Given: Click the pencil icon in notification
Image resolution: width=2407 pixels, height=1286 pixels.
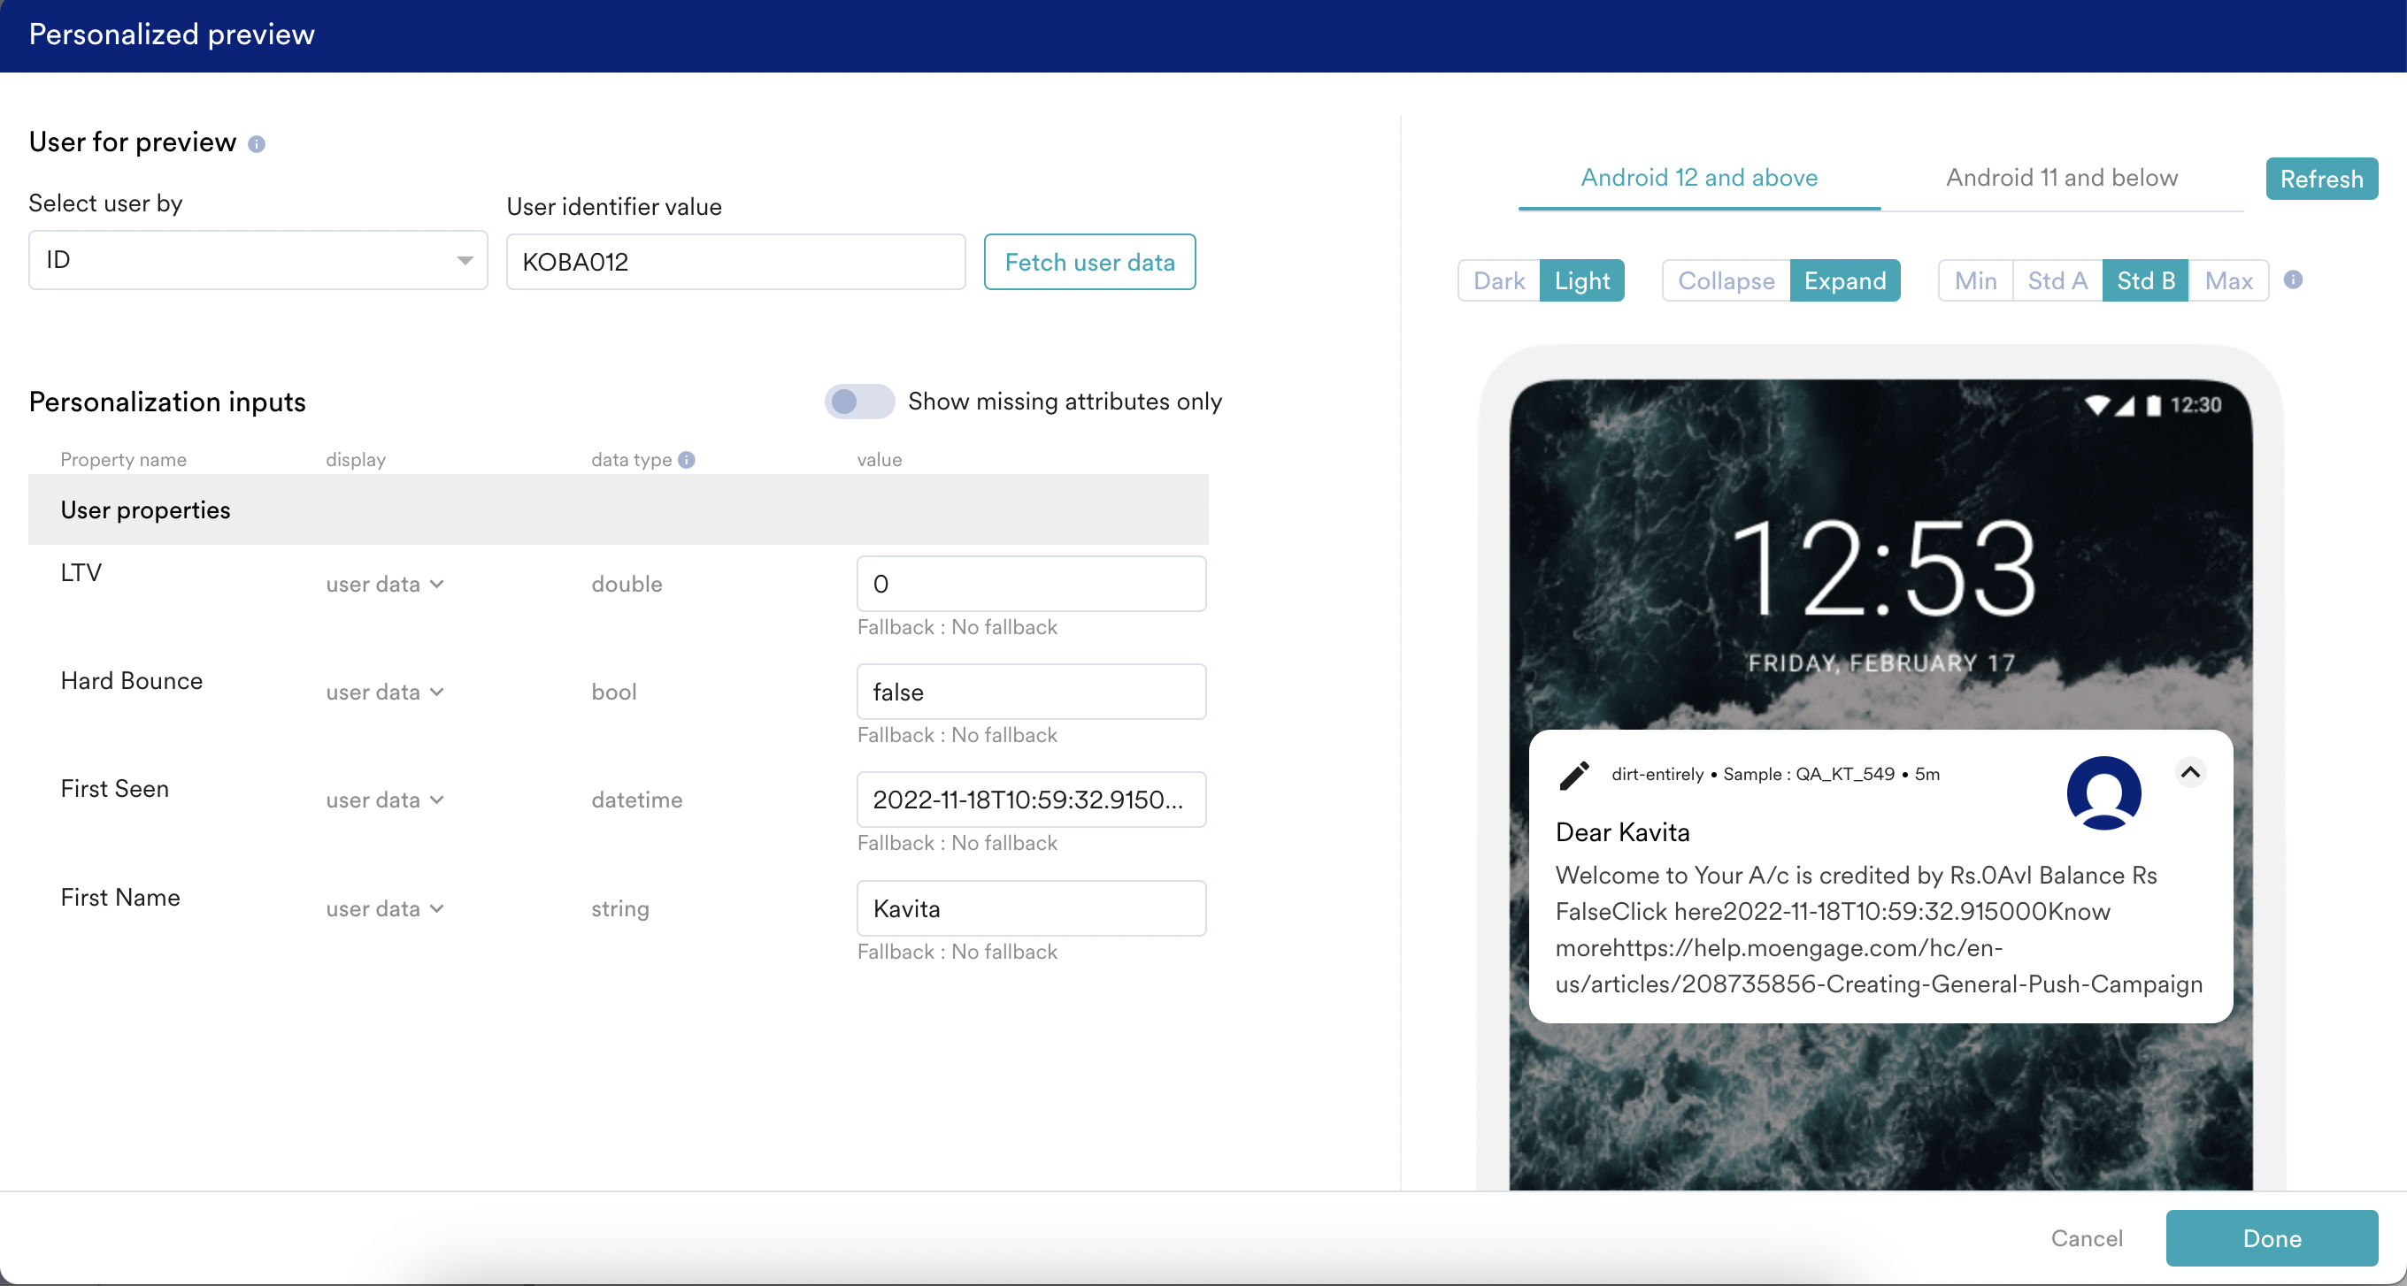Looking at the screenshot, I should (1574, 774).
